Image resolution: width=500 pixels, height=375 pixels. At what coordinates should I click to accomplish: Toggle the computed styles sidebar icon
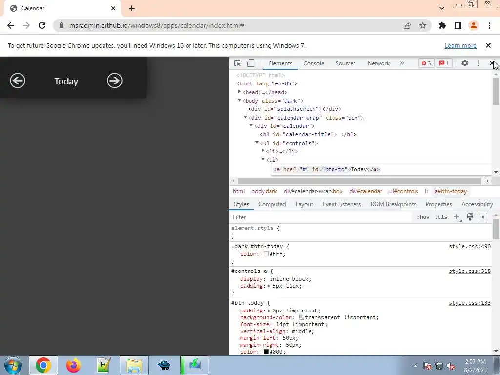click(x=483, y=217)
